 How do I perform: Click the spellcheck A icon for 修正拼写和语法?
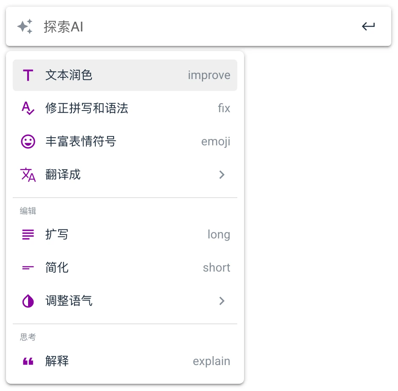[28, 108]
